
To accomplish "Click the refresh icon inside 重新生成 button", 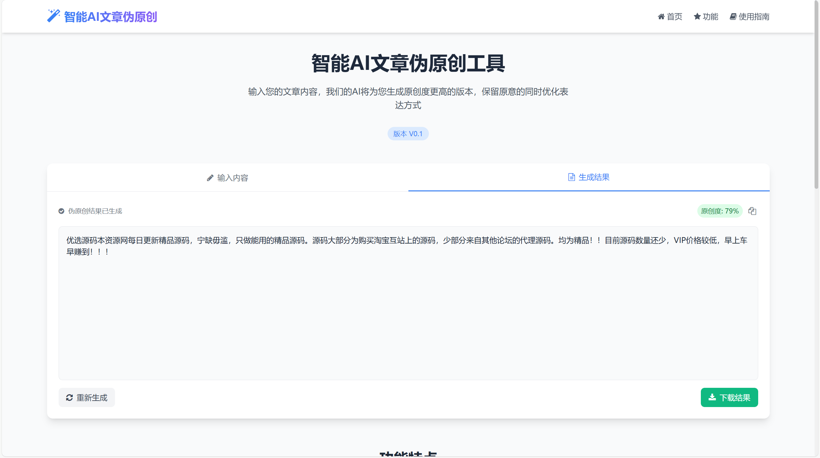I will coord(70,397).
